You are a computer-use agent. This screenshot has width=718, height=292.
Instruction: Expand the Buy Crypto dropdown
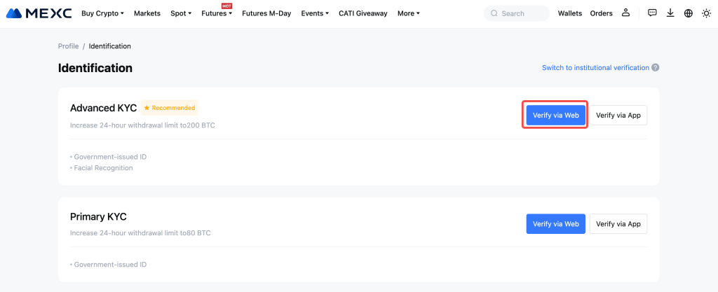coord(102,13)
